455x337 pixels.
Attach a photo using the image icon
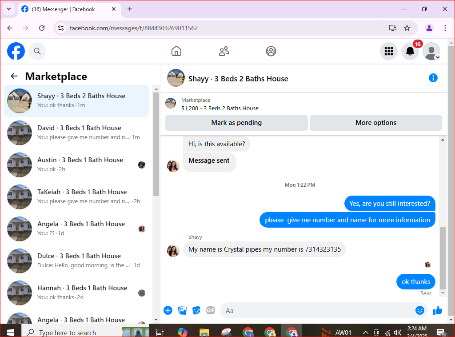click(x=182, y=310)
